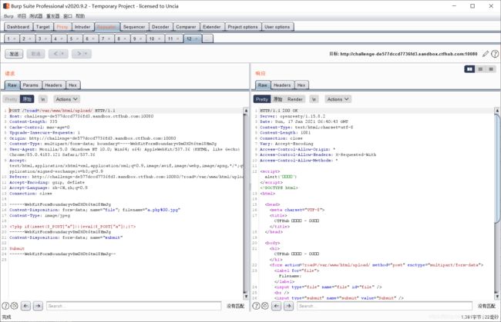Switch to side-by-side split layout
This screenshot has height=322, width=501.
(469, 69)
